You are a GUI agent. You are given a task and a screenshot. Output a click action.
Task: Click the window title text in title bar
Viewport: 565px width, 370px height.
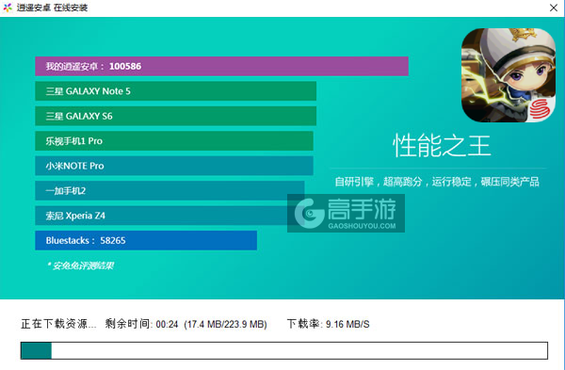point(52,8)
